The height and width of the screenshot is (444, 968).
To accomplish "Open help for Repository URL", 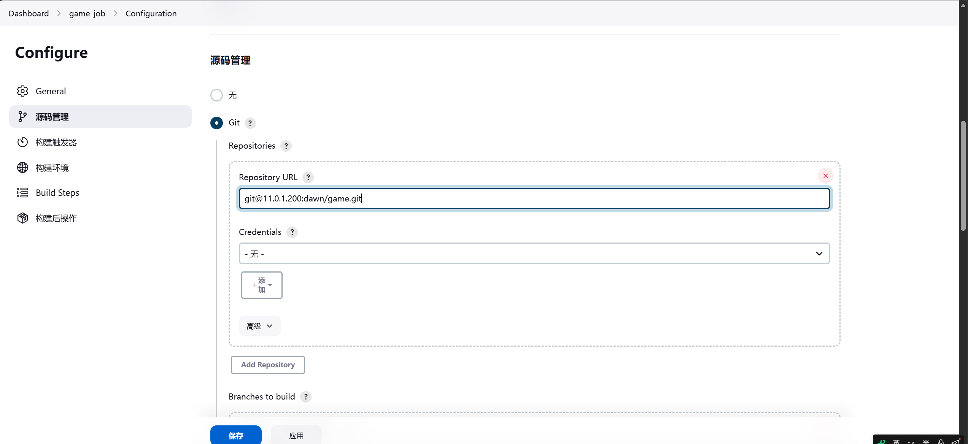I will point(308,178).
